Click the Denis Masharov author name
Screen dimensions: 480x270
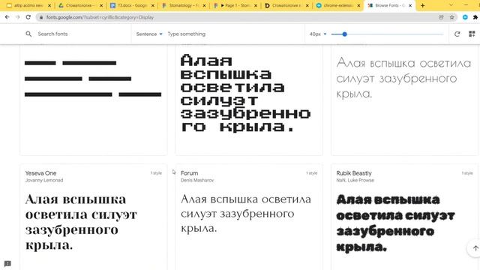tap(197, 180)
